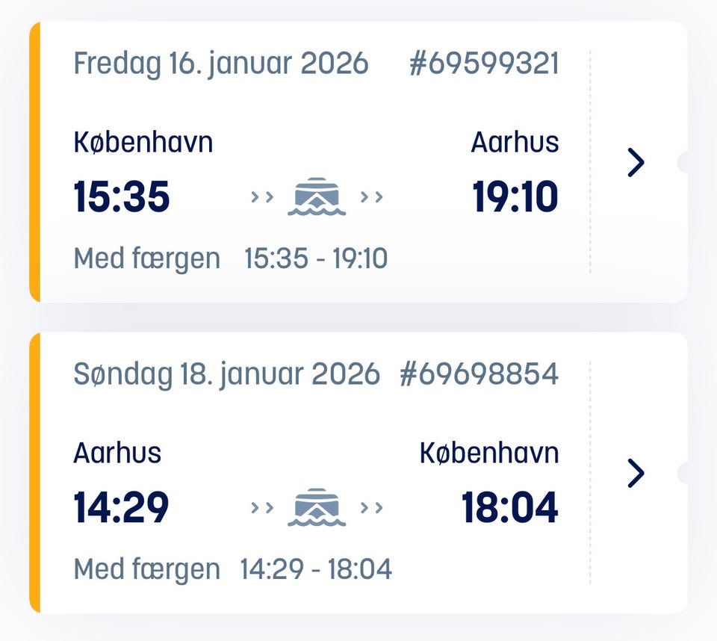Click the 'Med færgen 15:35 - 19:10' line
This screenshot has height=641, width=717.
tap(230, 259)
